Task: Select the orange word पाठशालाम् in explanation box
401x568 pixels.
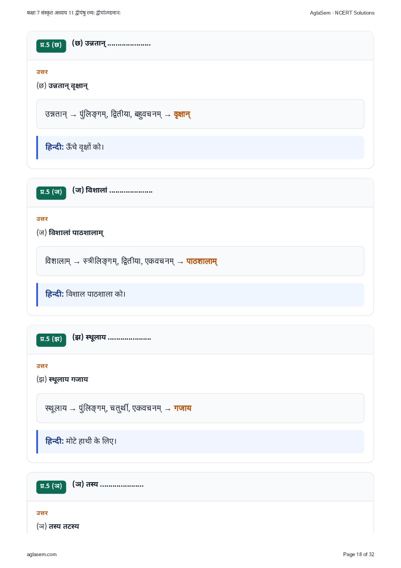Action: click(x=202, y=261)
